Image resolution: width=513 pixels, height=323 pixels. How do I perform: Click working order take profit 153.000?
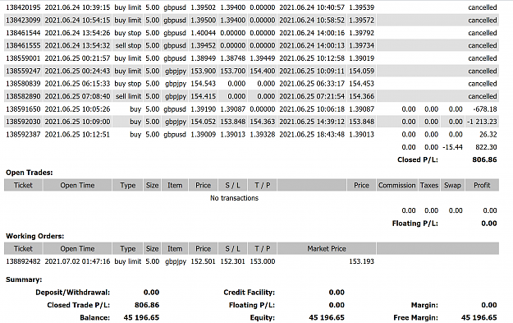point(263,261)
